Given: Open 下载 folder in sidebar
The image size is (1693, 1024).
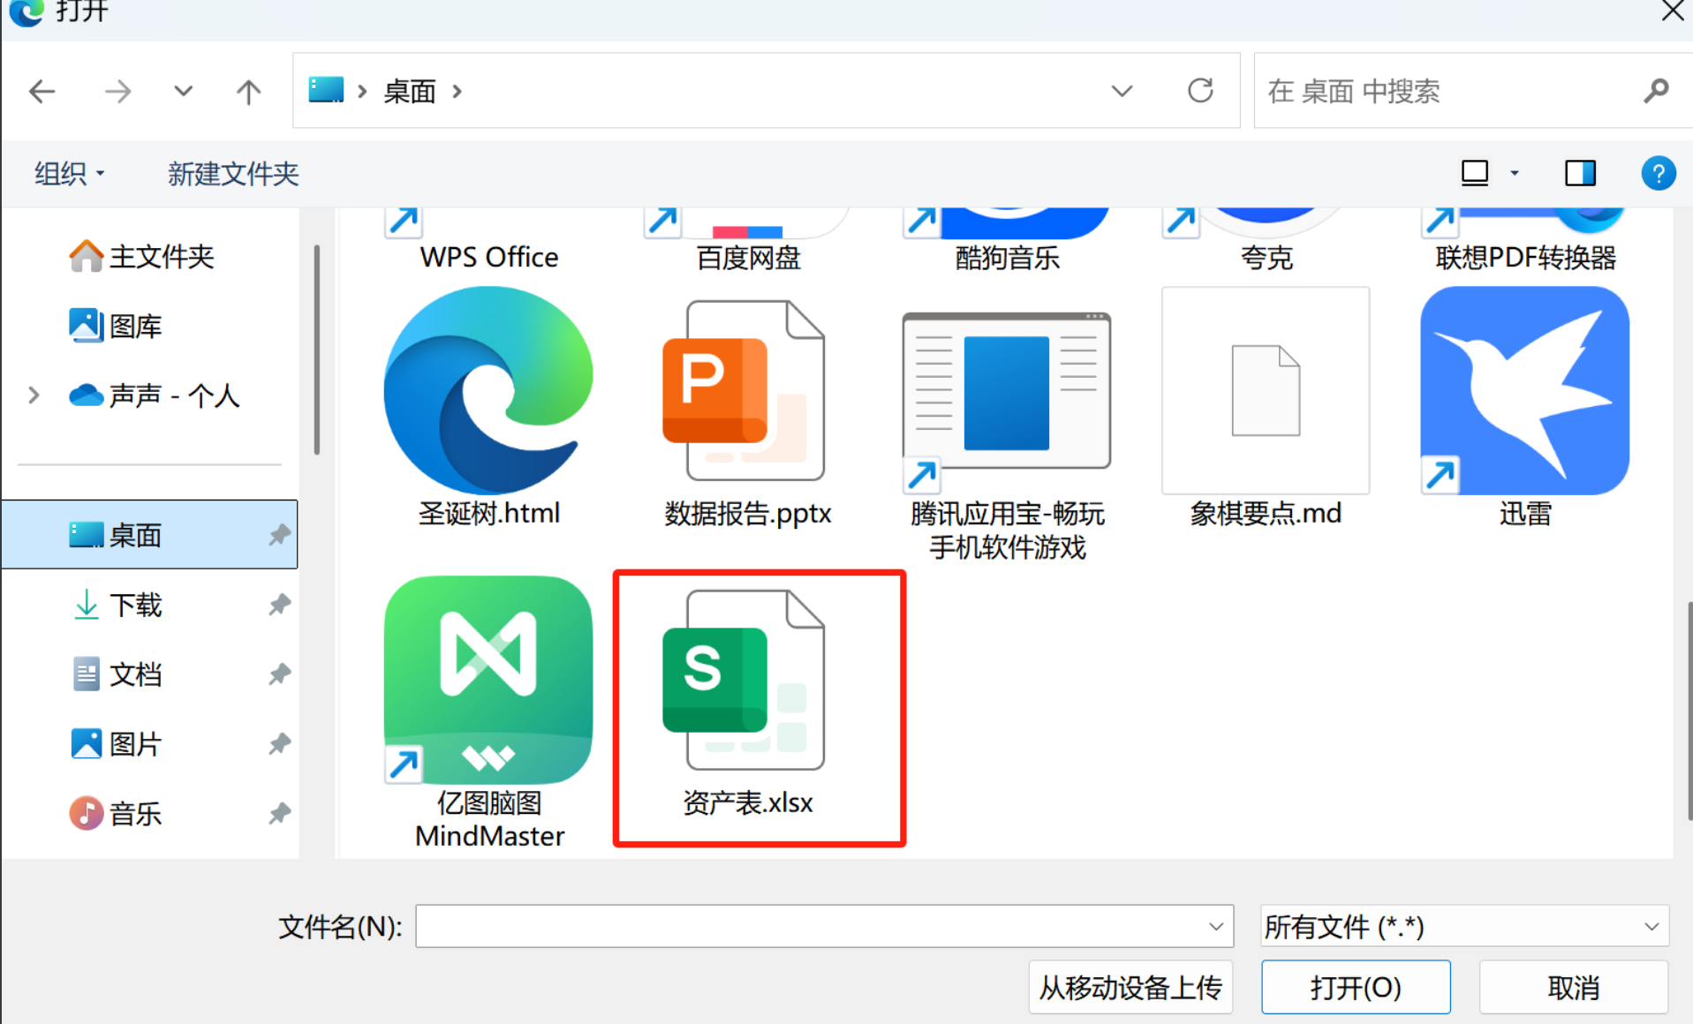Looking at the screenshot, I should click(117, 605).
